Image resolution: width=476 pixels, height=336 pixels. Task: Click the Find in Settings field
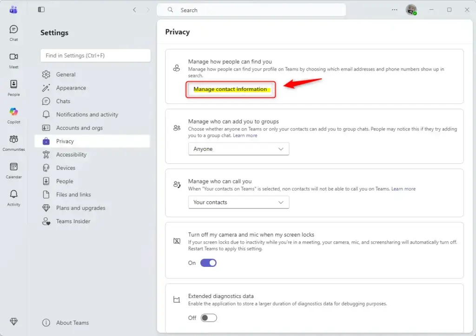point(95,55)
